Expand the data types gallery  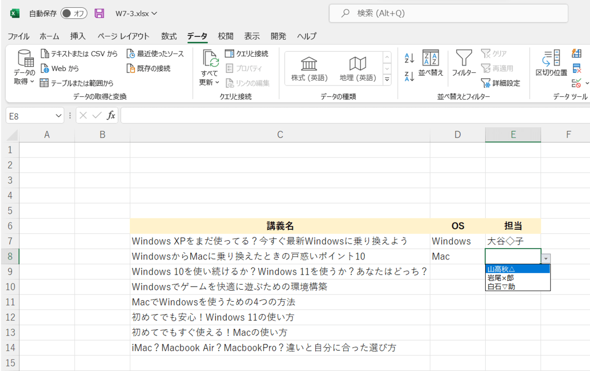(387, 80)
